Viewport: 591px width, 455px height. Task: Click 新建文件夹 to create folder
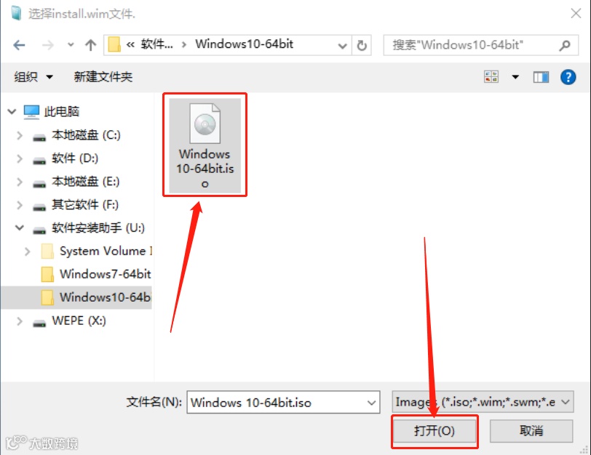coord(103,77)
